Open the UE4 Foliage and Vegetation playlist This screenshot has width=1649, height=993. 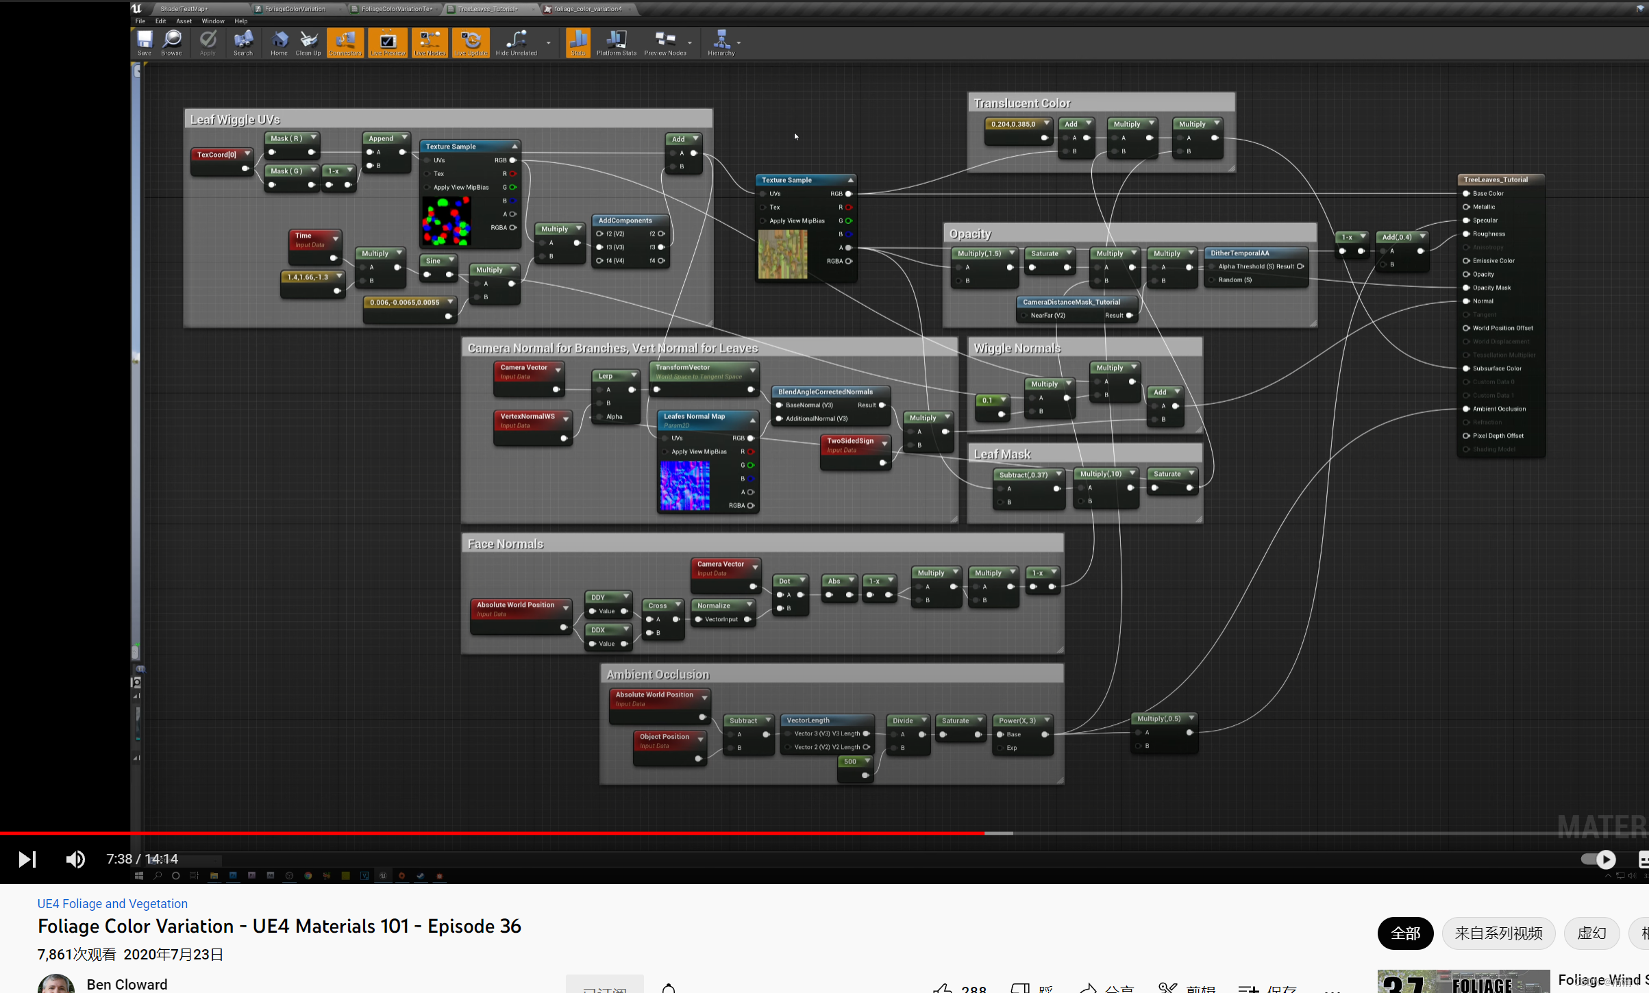112,903
